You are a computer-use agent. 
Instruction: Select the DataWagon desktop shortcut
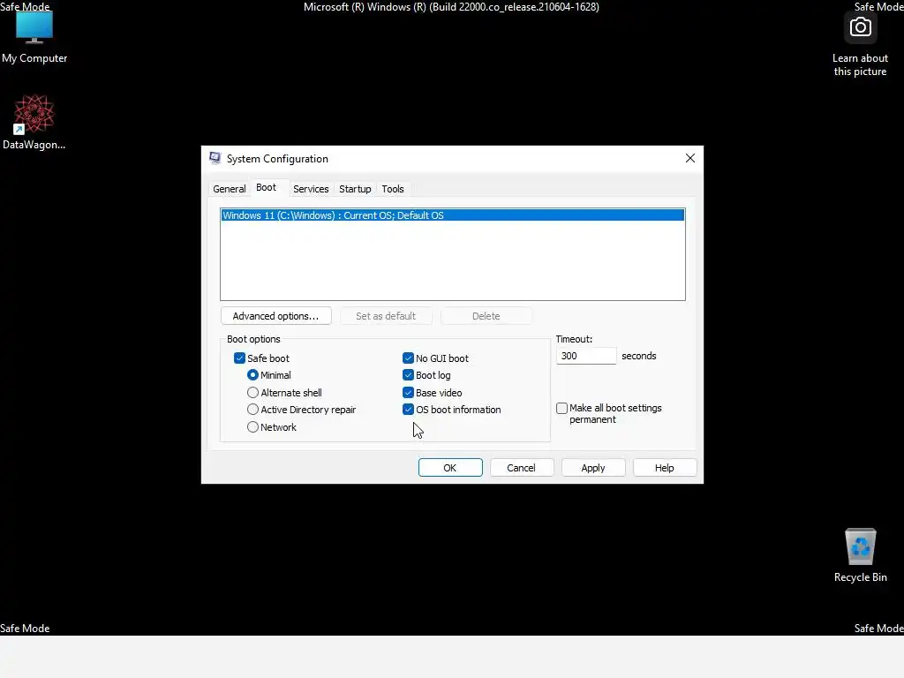click(34, 122)
